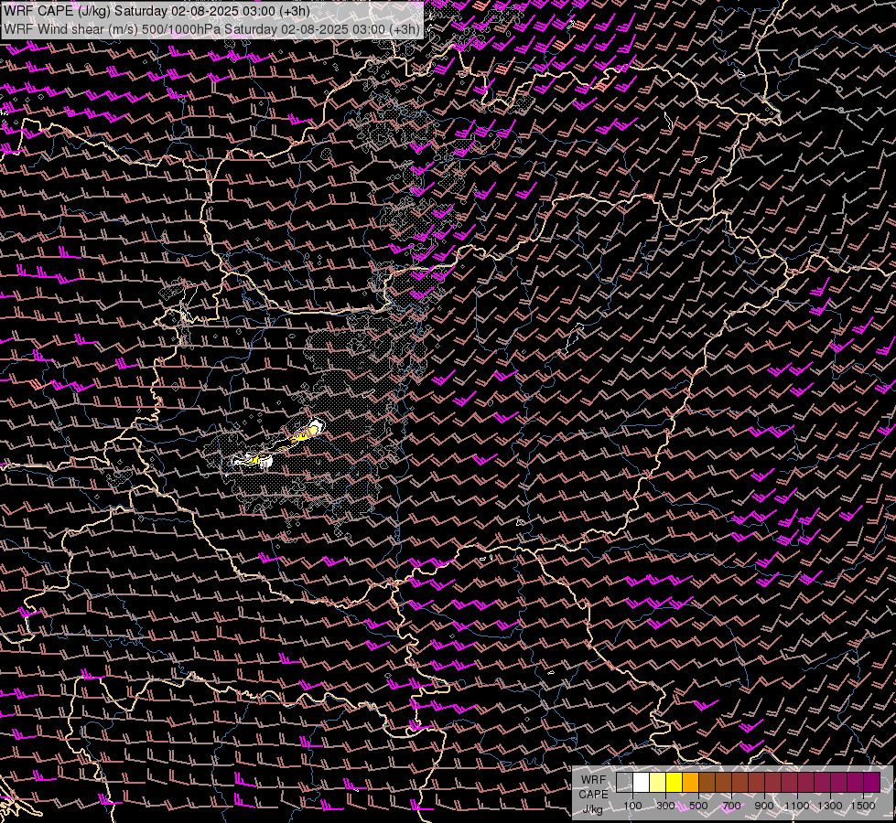
Task: Click the WRF label in the legend
Action: click(x=593, y=780)
